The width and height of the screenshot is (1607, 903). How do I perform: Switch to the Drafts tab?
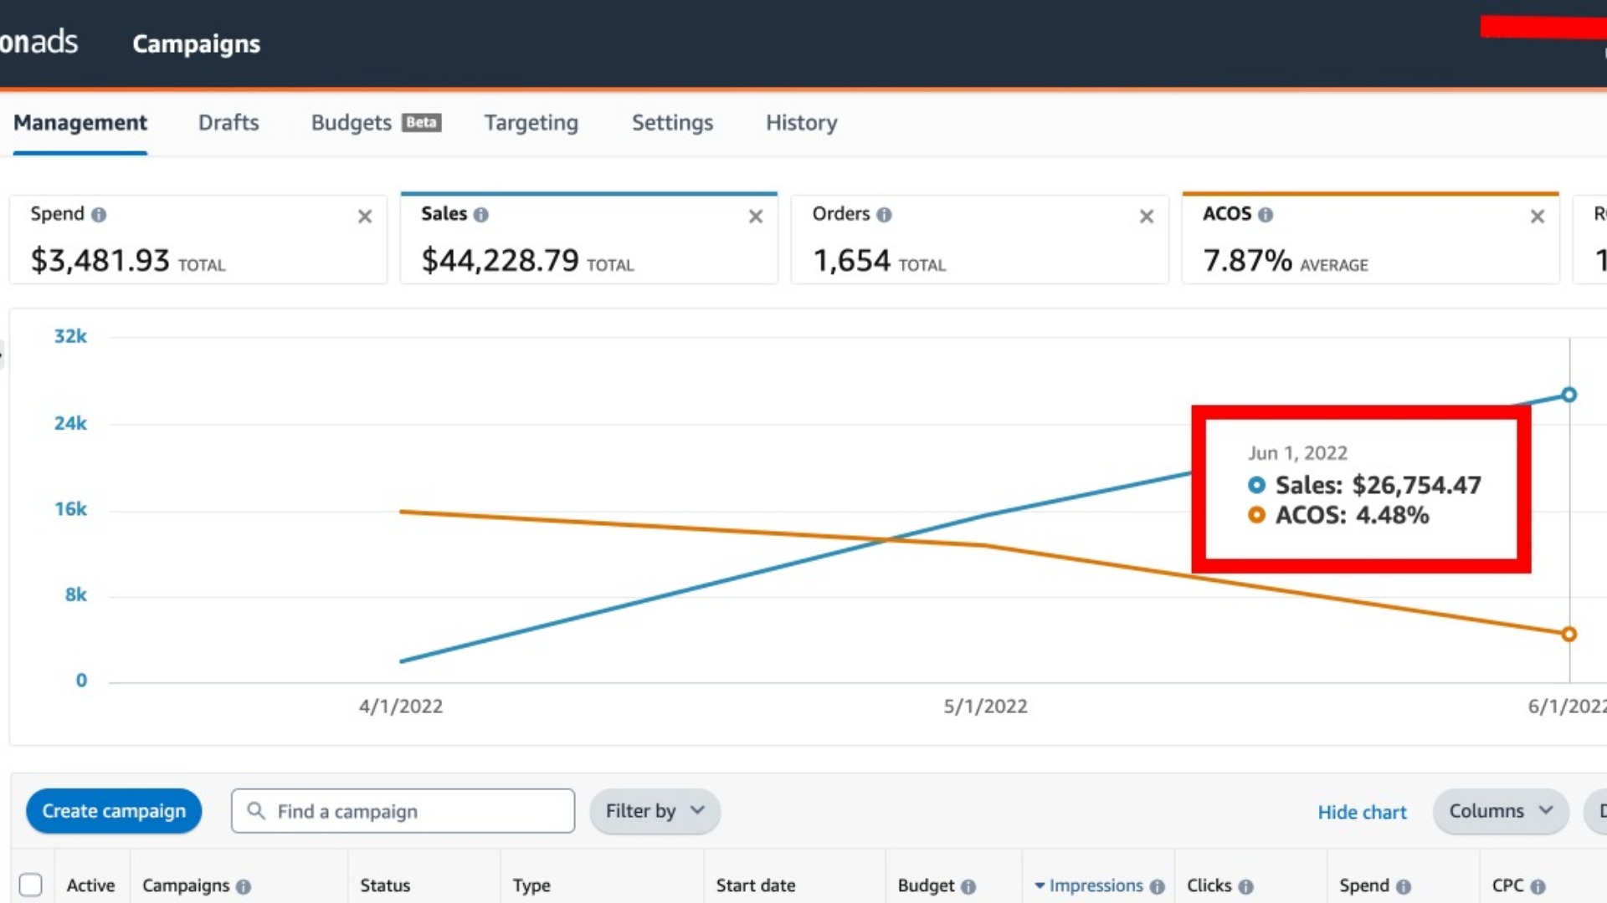click(228, 123)
